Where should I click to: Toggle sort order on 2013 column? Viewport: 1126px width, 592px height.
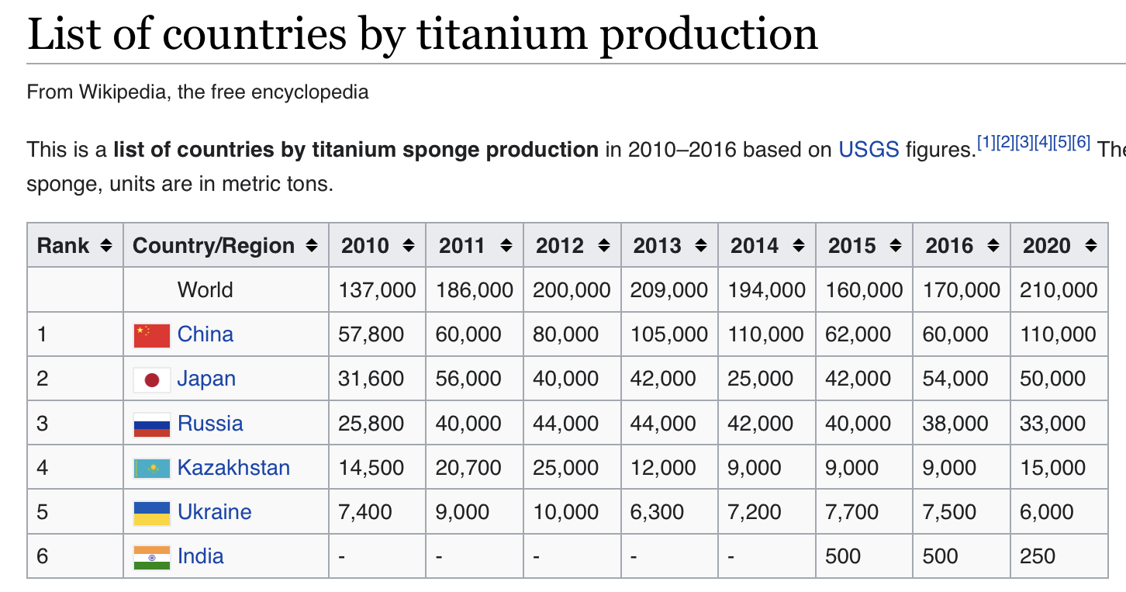click(x=701, y=246)
